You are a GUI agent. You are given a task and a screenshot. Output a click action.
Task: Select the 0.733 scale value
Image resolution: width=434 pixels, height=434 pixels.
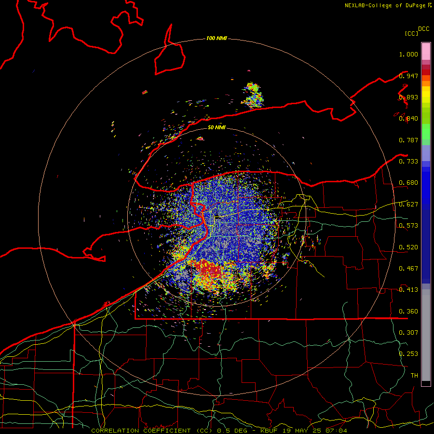(408, 162)
